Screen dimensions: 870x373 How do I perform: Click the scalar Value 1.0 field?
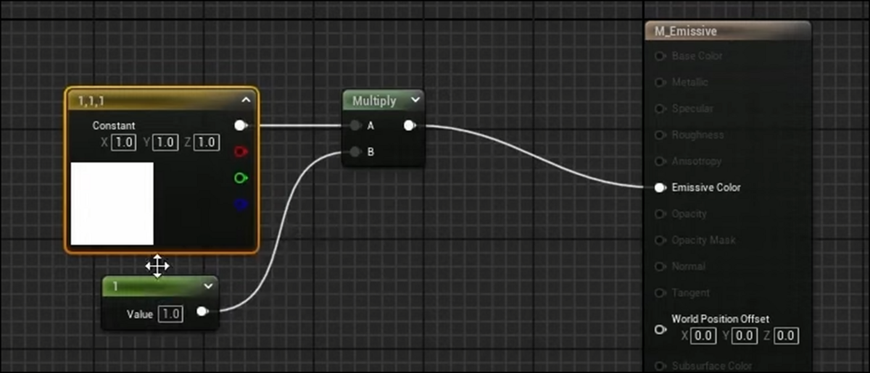pos(170,314)
